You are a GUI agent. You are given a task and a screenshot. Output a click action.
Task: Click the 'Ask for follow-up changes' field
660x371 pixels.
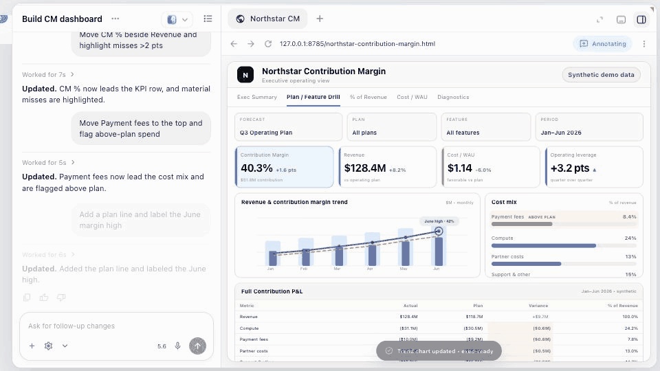(115, 326)
